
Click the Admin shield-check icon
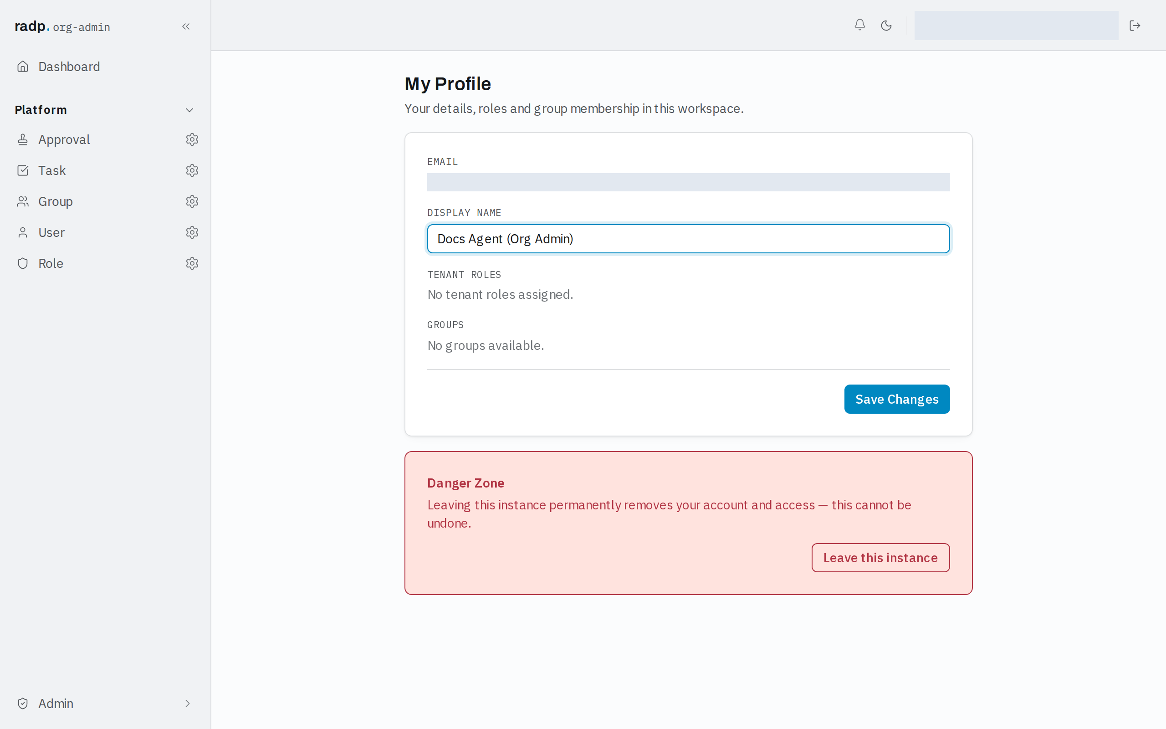(x=23, y=703)
